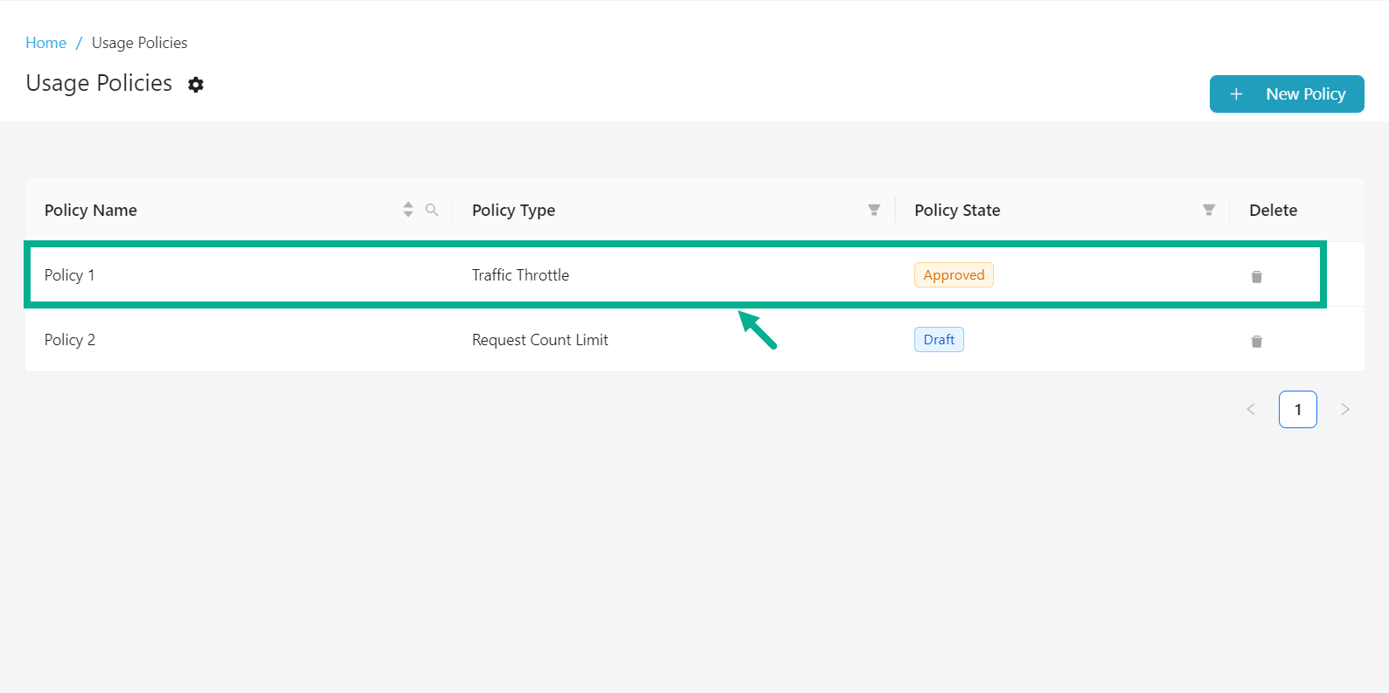
Task: Delete Policy 1 using trash icon
Action: [1256, 276]
